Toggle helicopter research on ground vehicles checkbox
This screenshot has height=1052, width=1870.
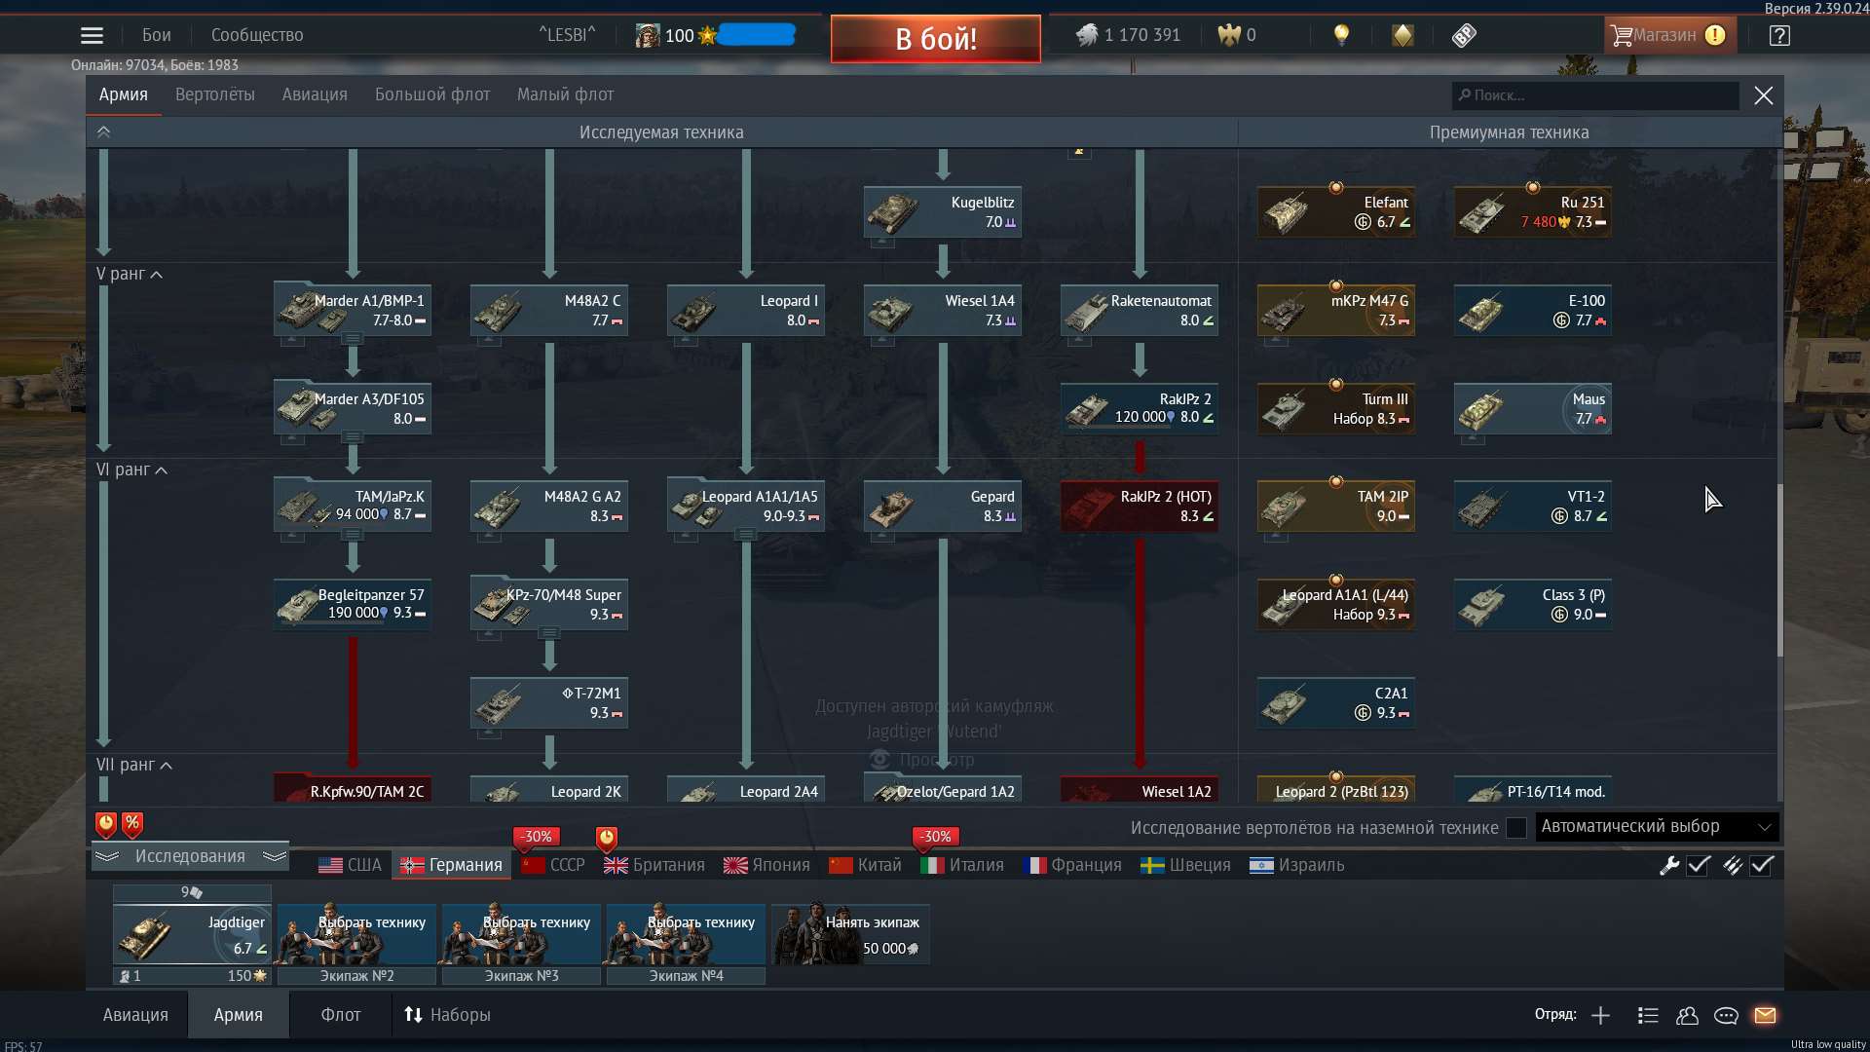(1515, 828)
